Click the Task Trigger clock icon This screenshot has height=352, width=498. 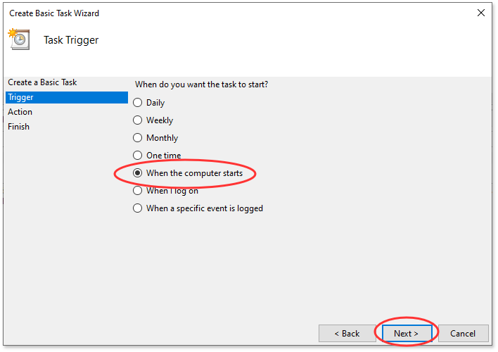18,40
